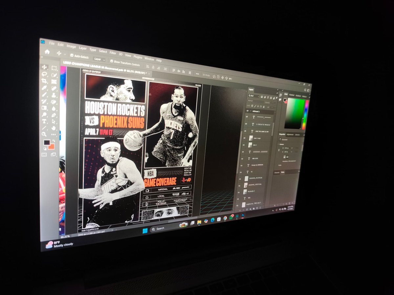Select the Line shape tool

tap(44, 128)
